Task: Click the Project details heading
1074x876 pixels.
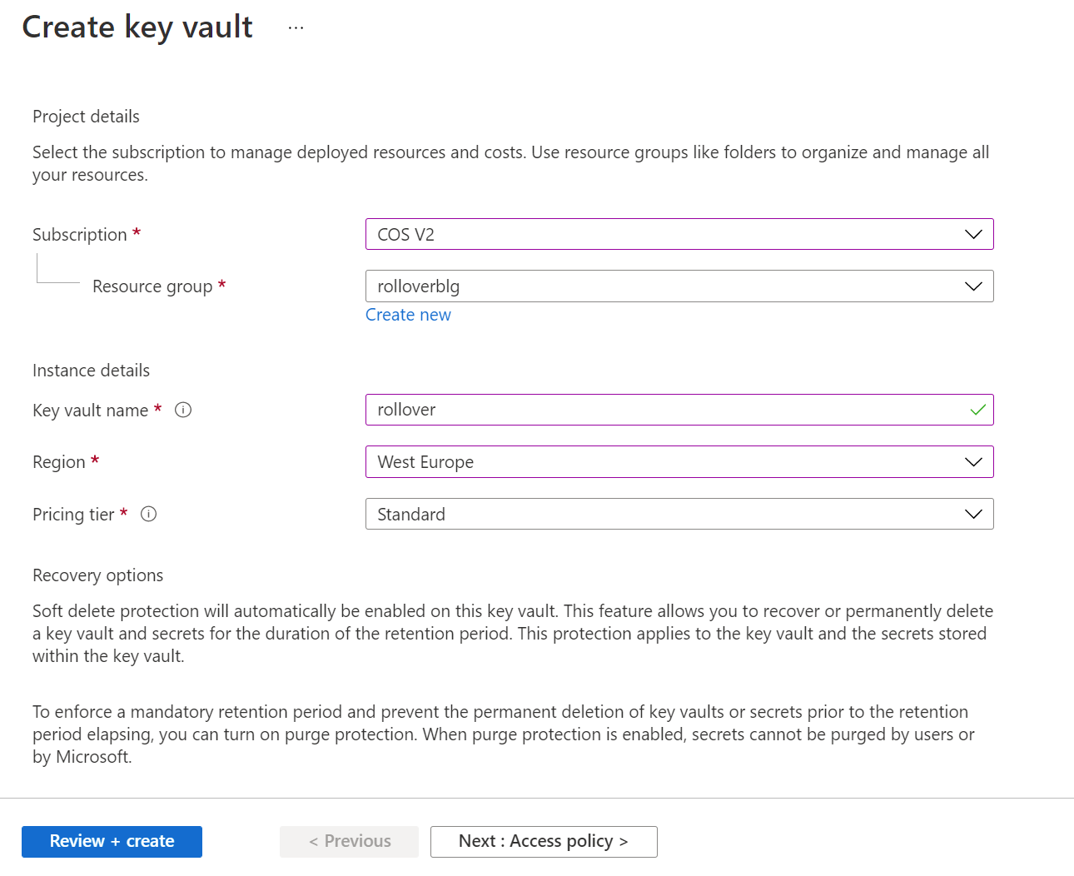Action: (x=86, y=117)
